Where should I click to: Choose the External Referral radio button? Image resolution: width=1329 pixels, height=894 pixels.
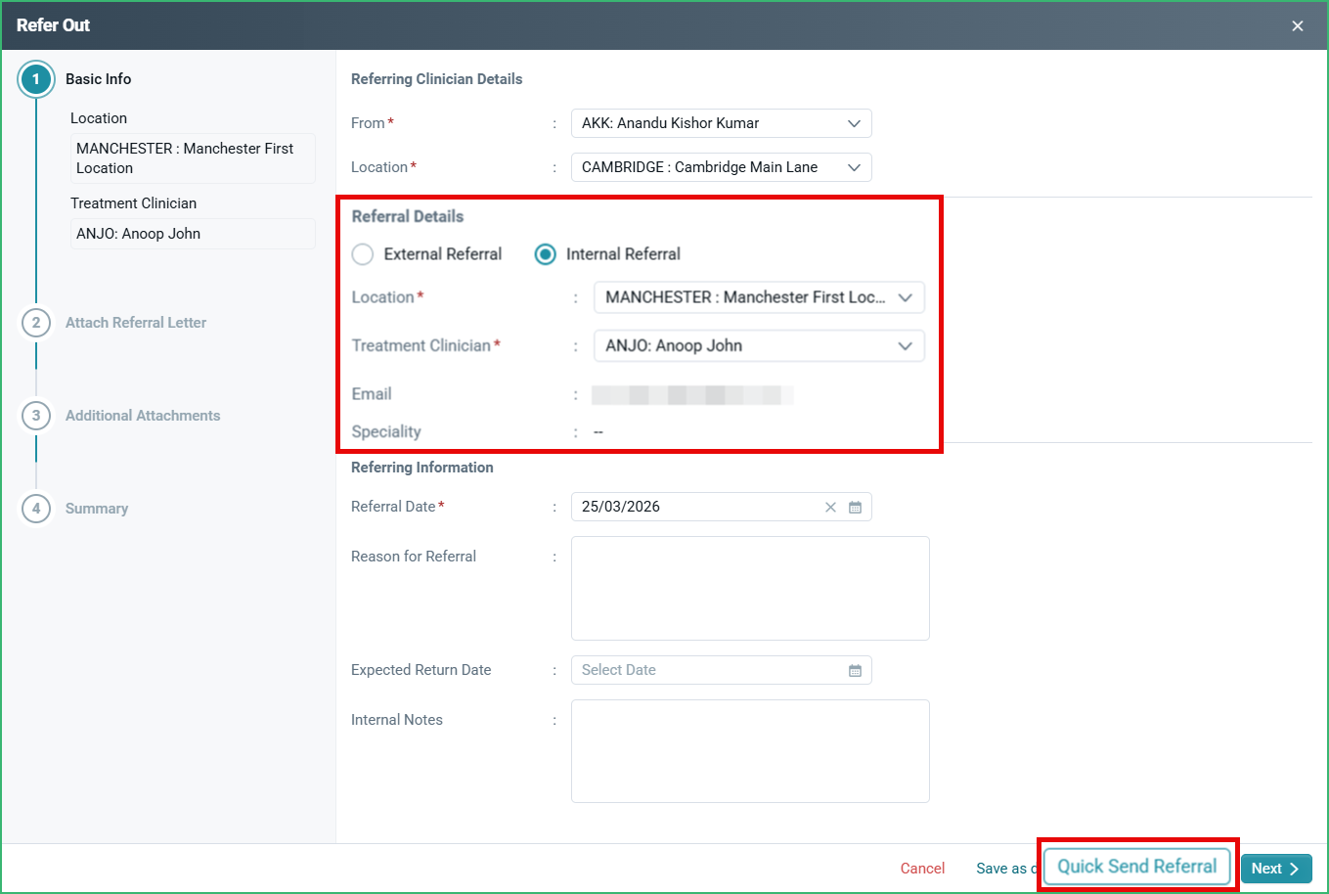coord(363,254)
